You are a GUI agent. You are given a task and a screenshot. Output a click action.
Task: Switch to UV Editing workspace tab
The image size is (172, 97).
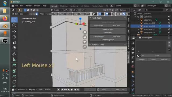pos(85,6)
